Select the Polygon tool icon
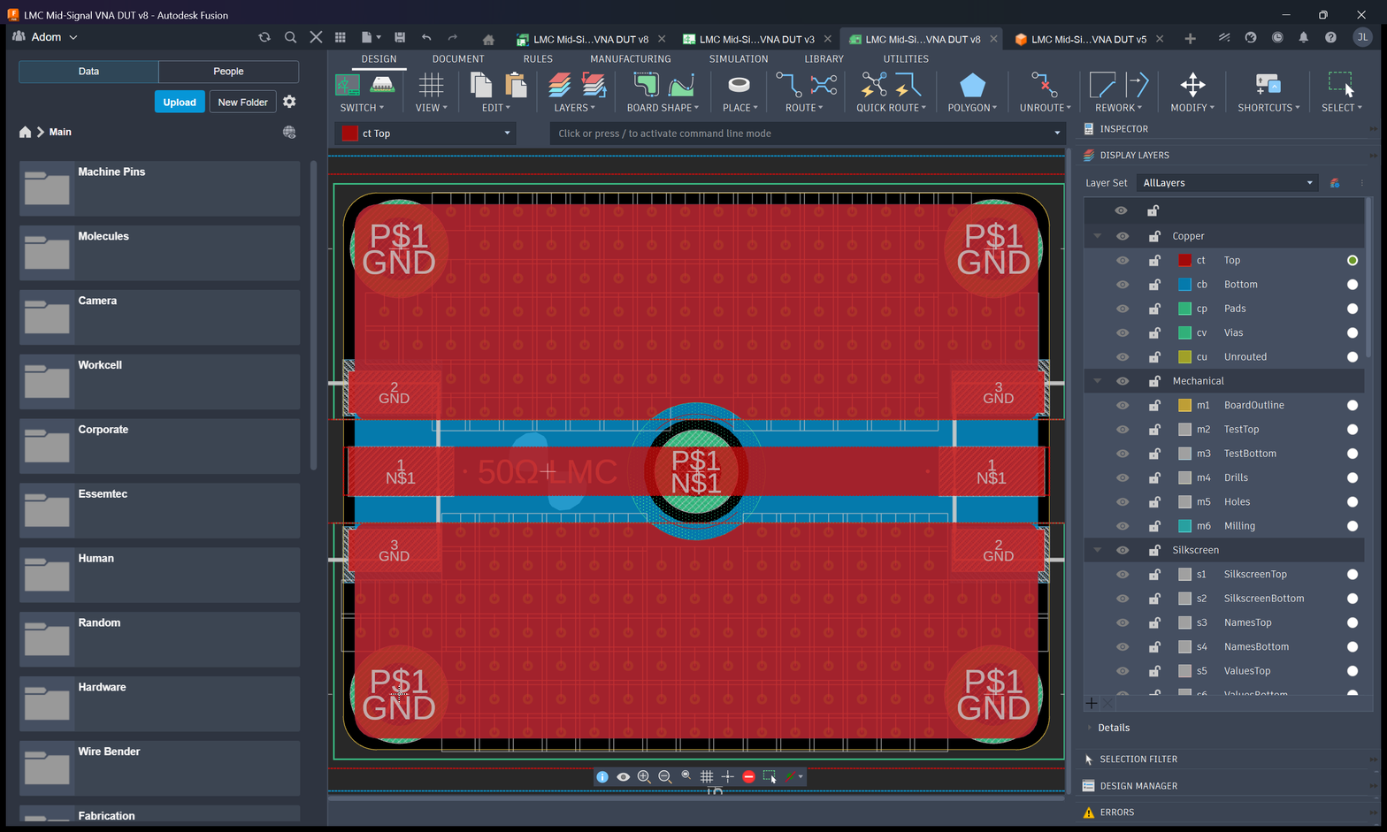This screenshot has height=832, width=1387. tap(972, 86)
